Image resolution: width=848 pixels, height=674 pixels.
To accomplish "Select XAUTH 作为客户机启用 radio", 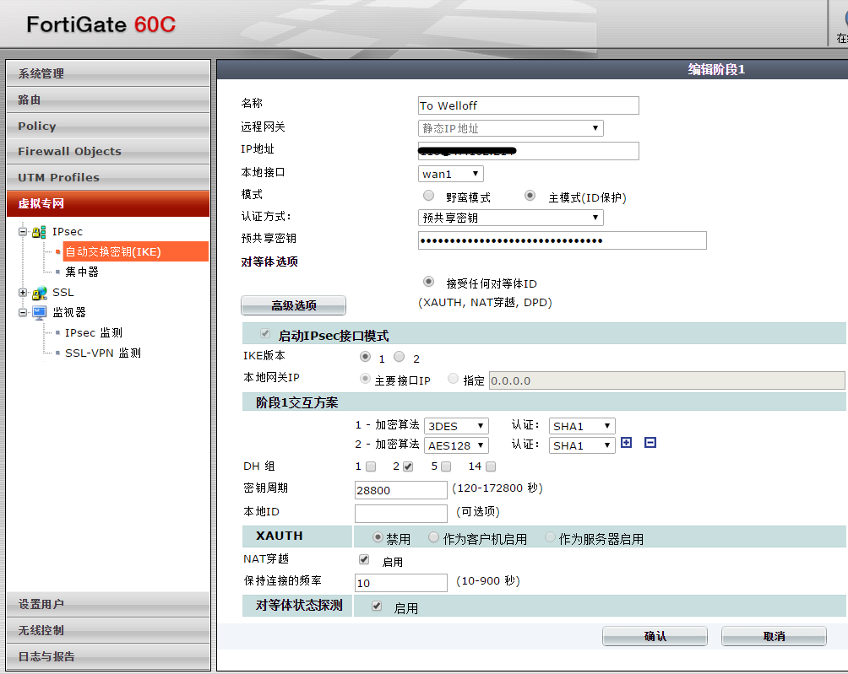I will 434,537.
